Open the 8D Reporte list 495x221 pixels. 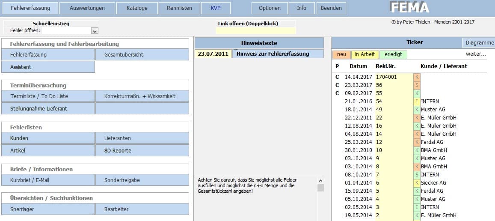click(142, 150)
